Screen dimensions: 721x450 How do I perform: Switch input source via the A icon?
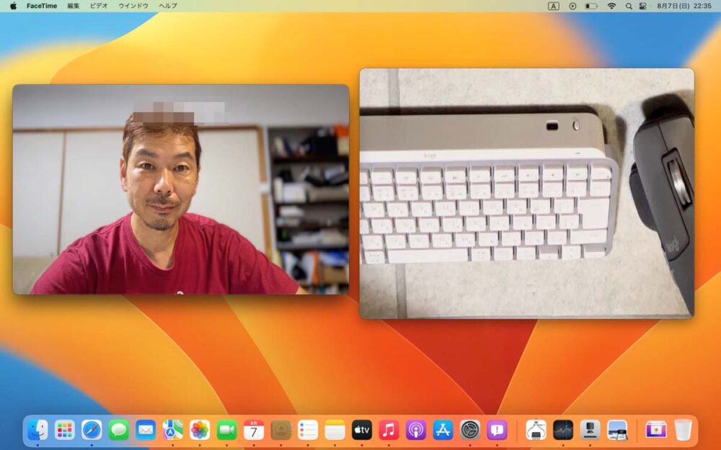(x=554, y=6)
